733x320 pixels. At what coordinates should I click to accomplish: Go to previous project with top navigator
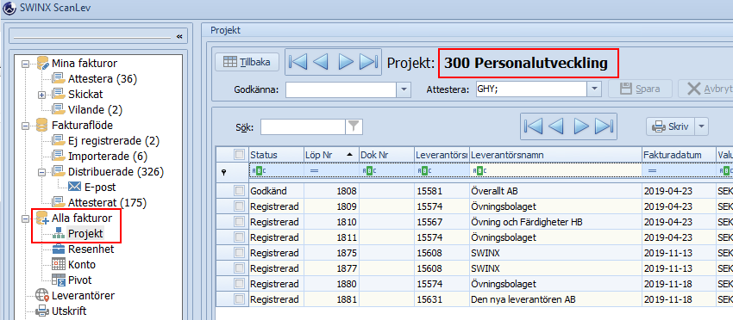[x=321, y=62]
